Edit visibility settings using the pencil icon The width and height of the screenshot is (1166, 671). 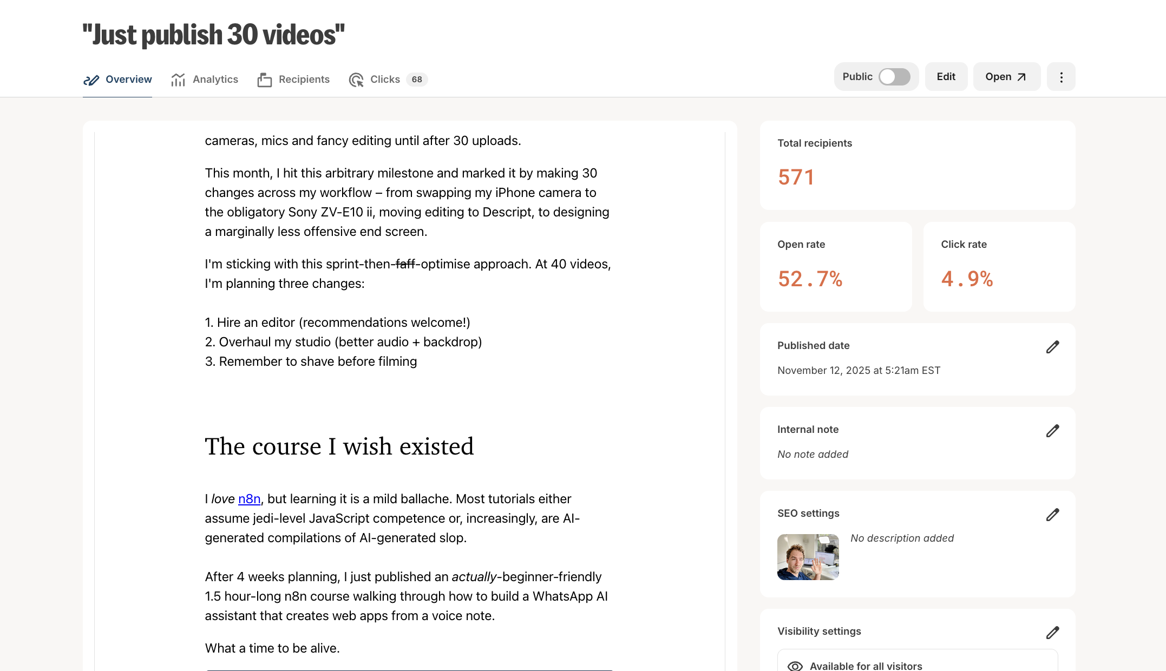[x=1053, y=632]
